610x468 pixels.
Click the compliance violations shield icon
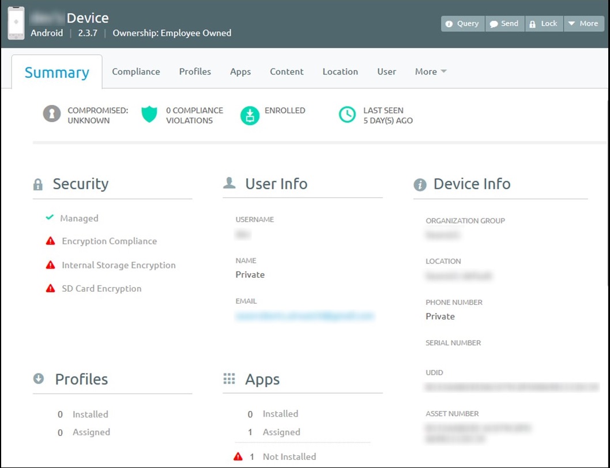point(149,115)
